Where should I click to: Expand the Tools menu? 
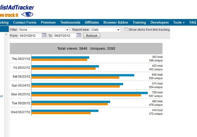(179, 23)
